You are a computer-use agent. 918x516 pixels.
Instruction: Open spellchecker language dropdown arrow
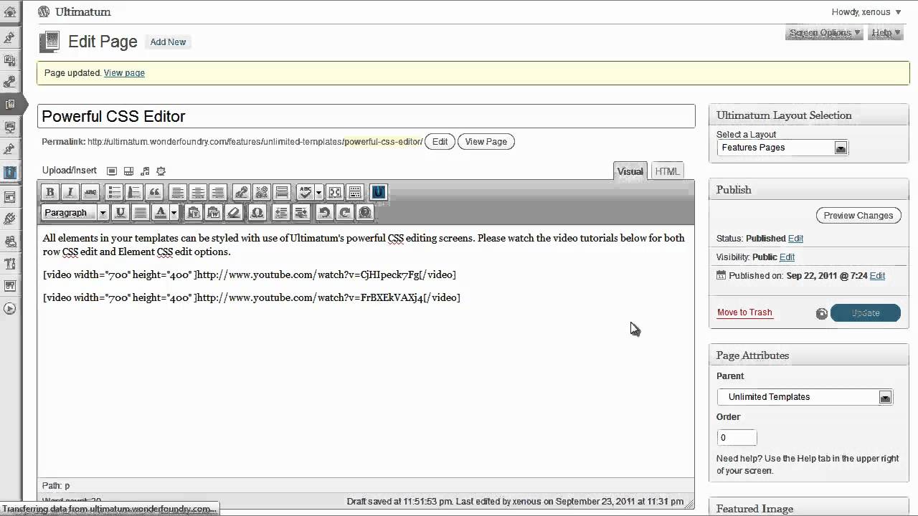[x=318, y=192]
